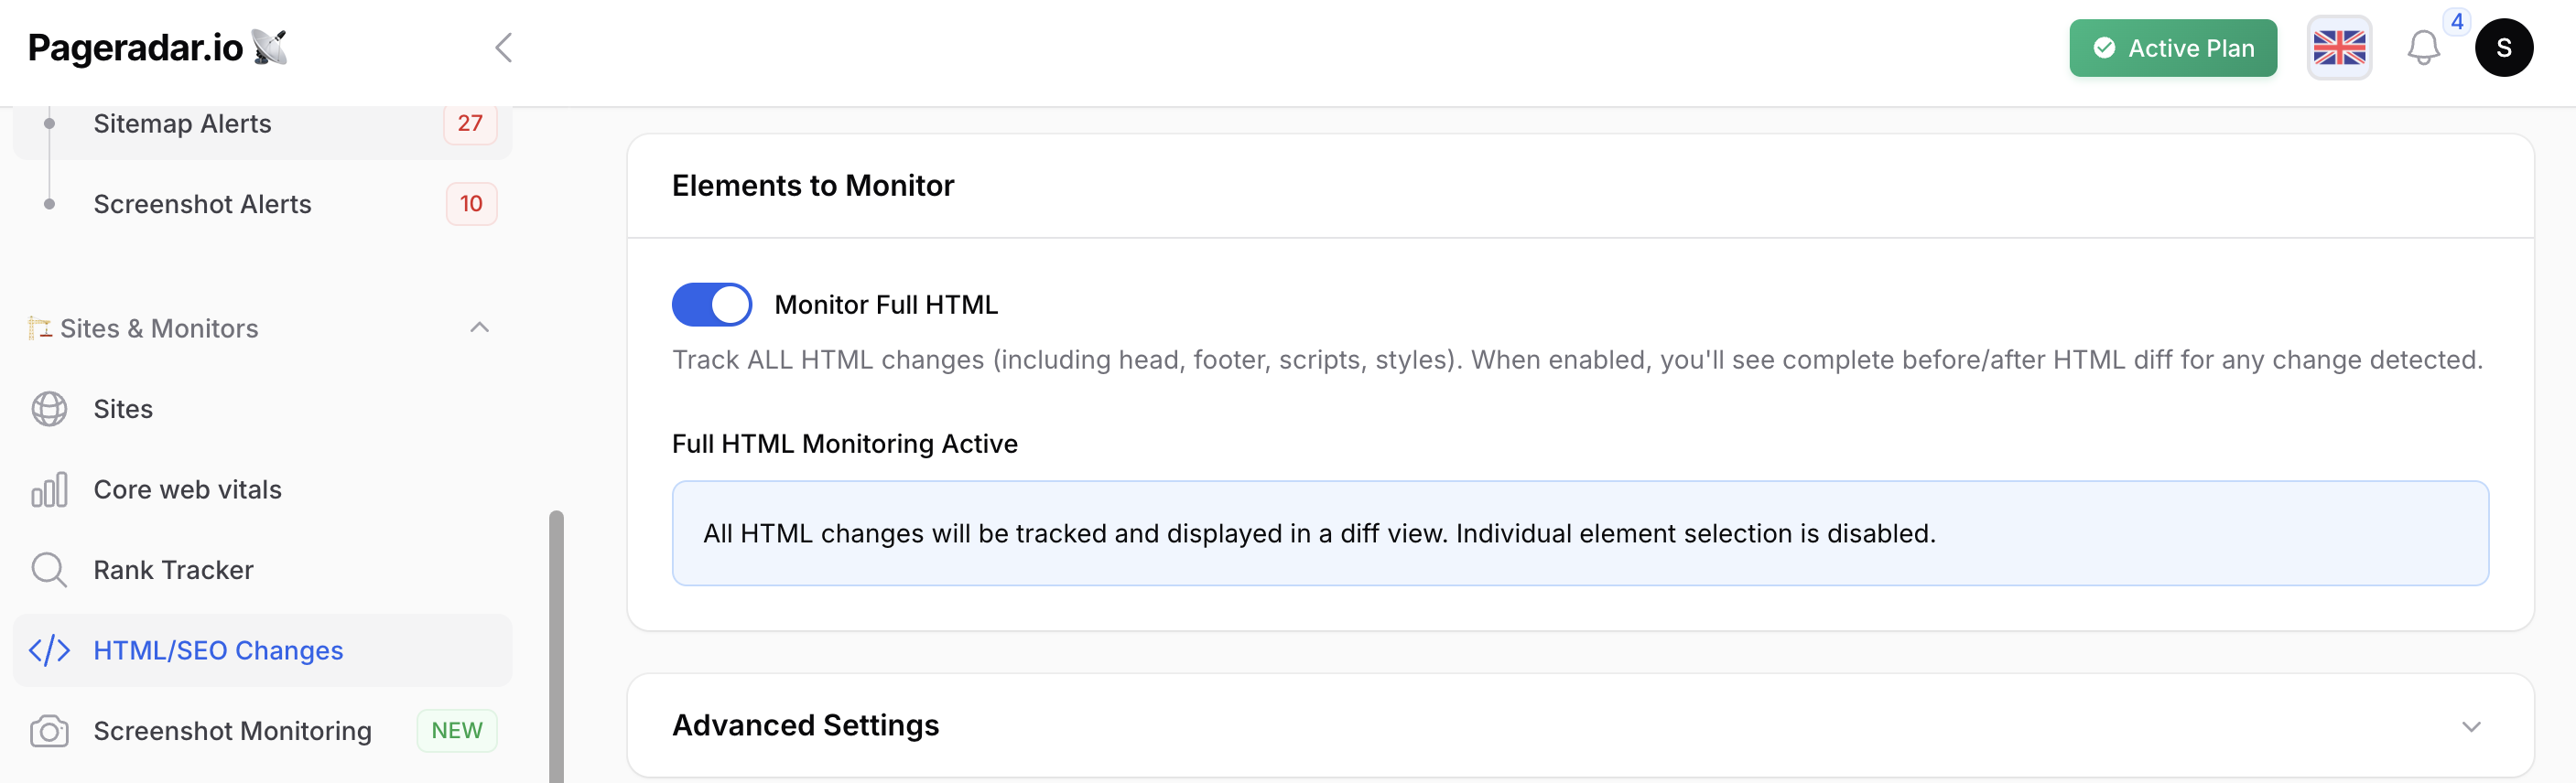Disable the Monitor Full HTML toggle

(x=711, y=305)
